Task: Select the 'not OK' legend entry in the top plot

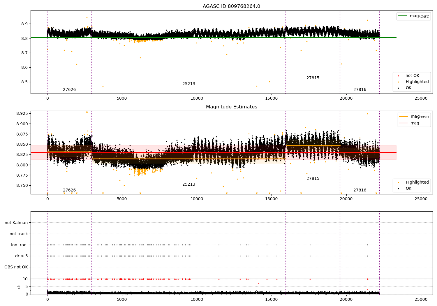Action: click(x=412, y=76)
